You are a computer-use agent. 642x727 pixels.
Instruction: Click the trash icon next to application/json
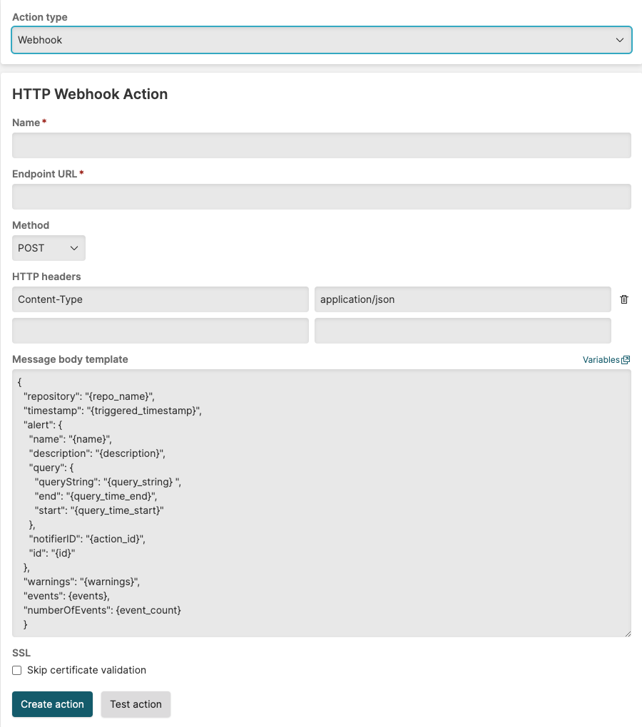(624, 299)
